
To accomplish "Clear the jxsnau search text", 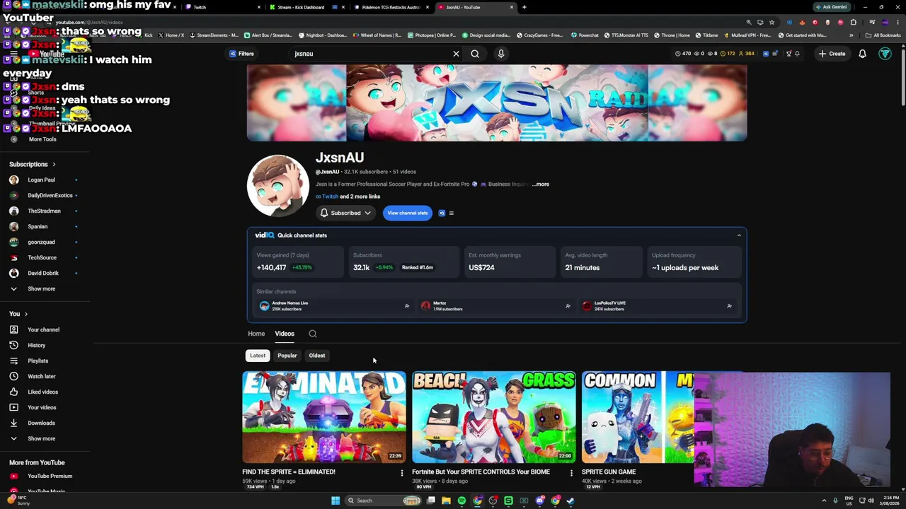I will point(456,54).
